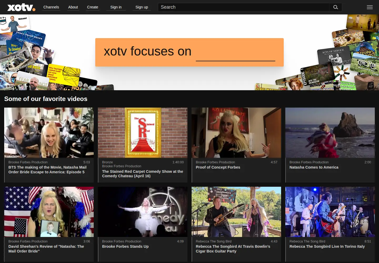The image size is (379, 263).
Task: Focus the Search input field
Action: pos(244,7)
